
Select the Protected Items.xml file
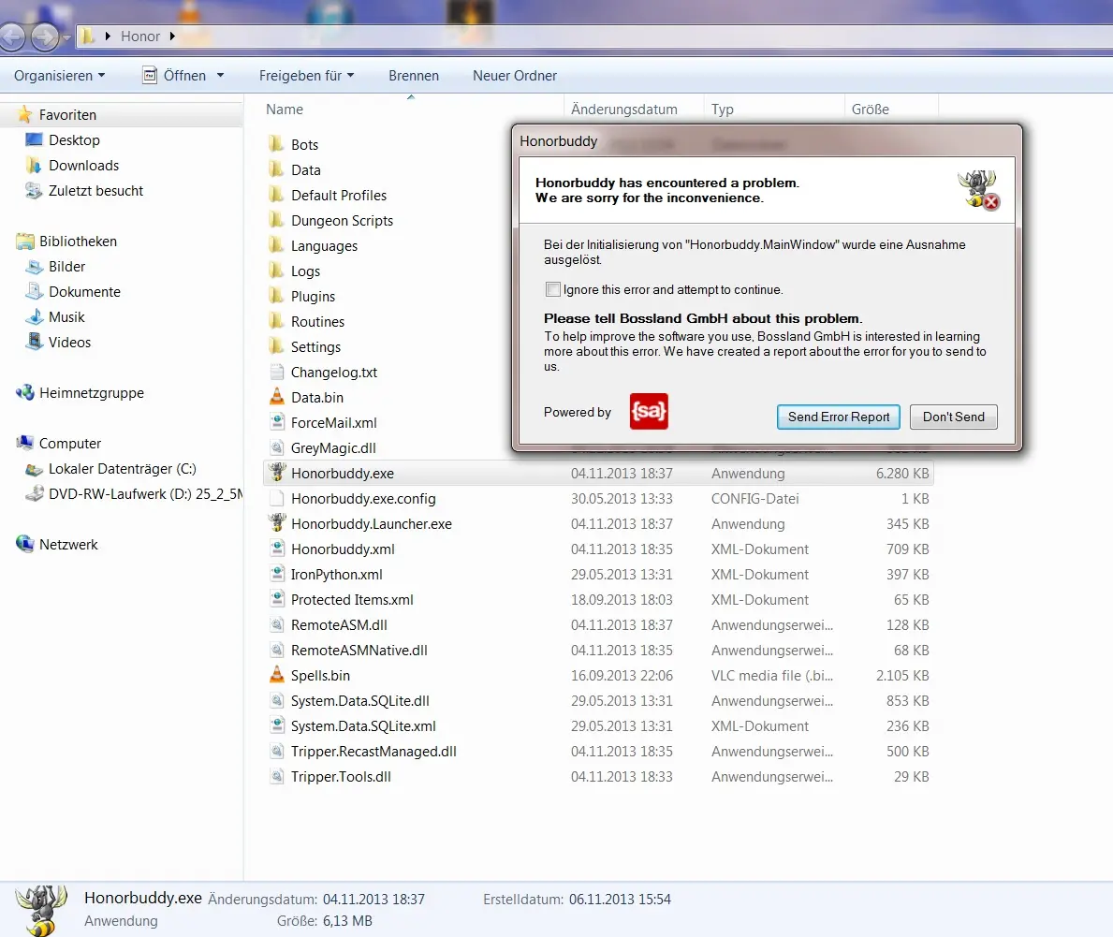[x=351, y=599]
